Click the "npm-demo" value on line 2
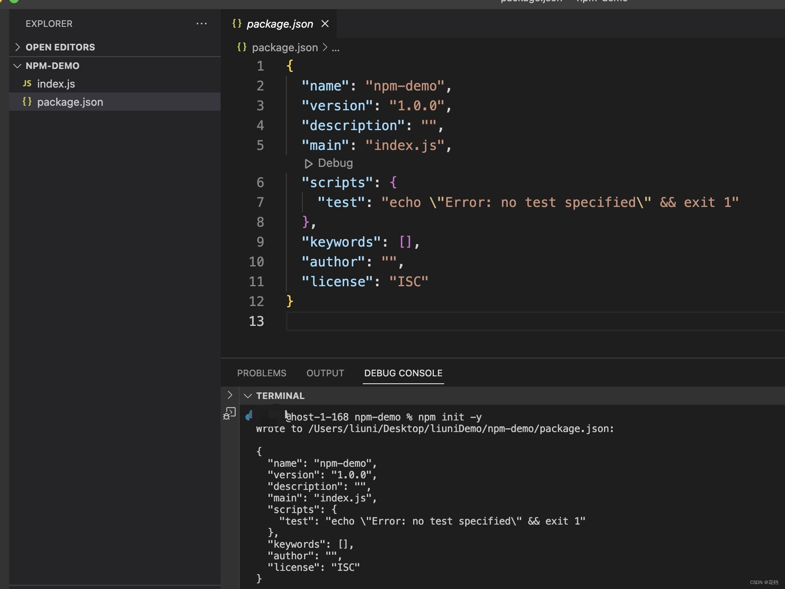This screenshot has width=785, height=589. pyautogui.click(x=405, y=86)
